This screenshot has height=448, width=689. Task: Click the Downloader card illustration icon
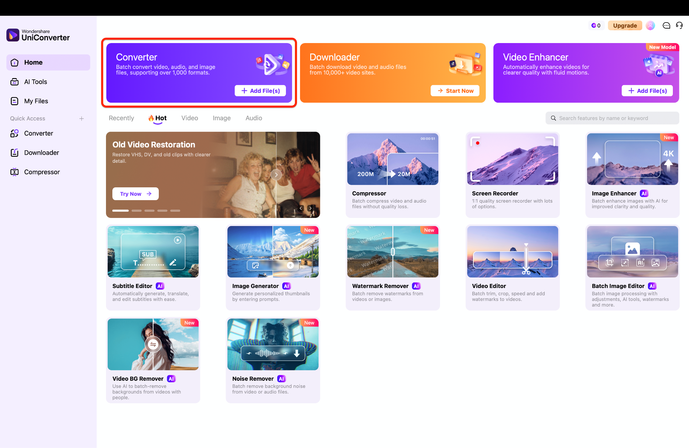pos(466,64)
